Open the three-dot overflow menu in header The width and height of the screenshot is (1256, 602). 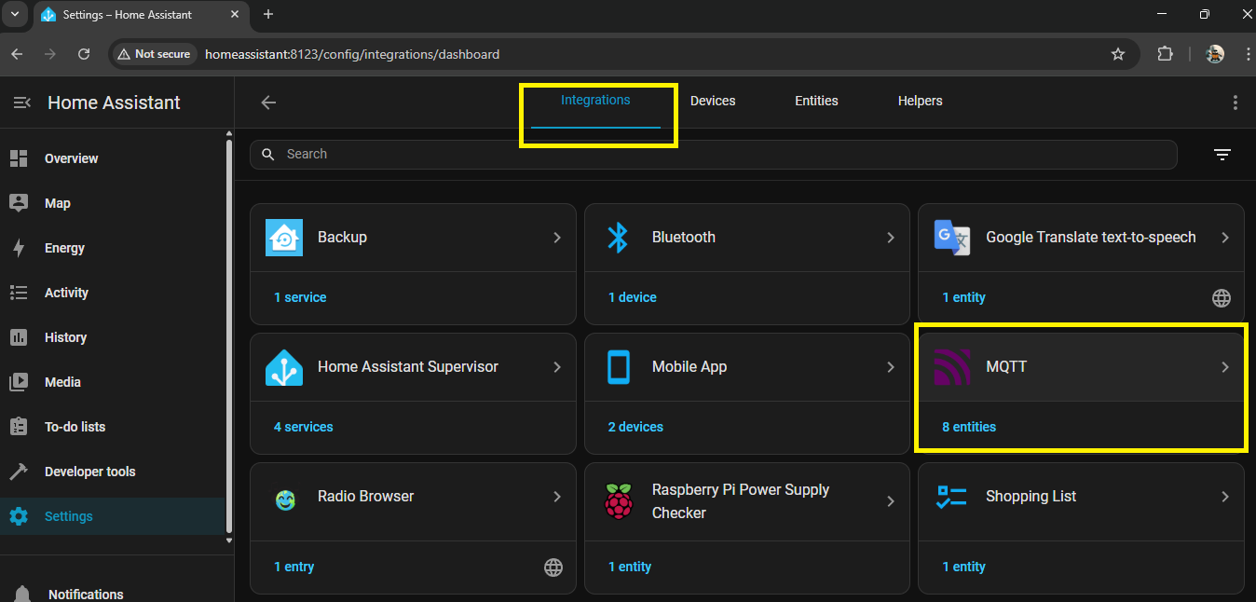pyautogui.click(x=1235, y=103)
